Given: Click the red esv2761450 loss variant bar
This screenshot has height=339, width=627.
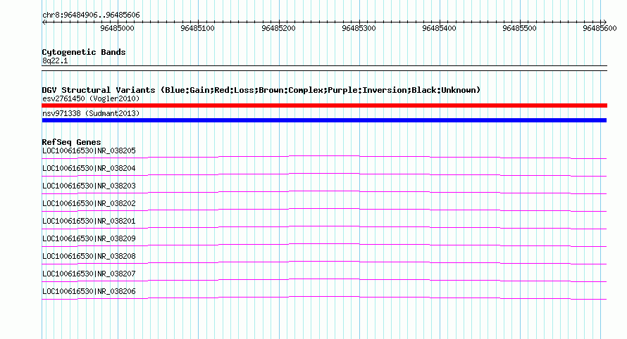Looking at the screenshot, I should point(324,105).
